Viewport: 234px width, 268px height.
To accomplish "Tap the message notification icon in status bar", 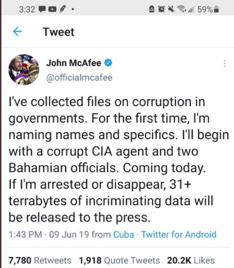I will (x=42, y=10).
